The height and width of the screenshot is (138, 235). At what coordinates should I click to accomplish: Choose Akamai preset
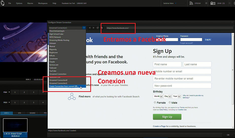[67, 46]
